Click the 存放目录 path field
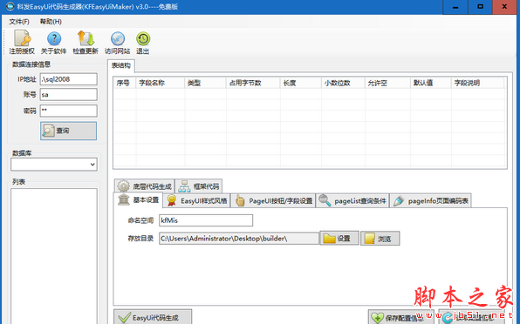520x324 pixels. pyautogui.click(x=239, y=239)
